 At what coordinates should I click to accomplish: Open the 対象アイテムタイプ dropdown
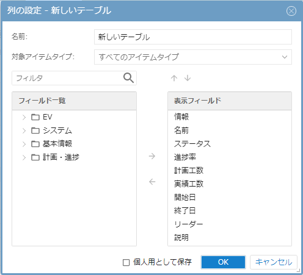click(193, 57)
